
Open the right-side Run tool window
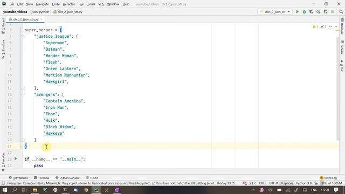click(x=342, y=66)
